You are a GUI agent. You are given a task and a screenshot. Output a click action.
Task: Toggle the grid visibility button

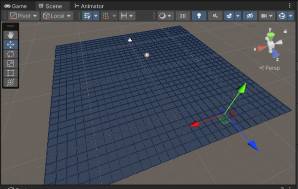pos(88,16)
